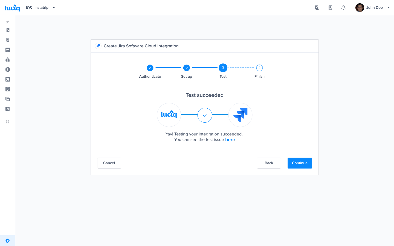Open sessions using the wifi-style sidebar icon
394x246 pixels.
pyautogui.click(x=8, y=89)
